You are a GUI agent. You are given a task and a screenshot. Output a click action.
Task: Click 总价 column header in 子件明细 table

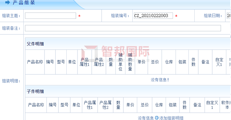coord(145,105)
